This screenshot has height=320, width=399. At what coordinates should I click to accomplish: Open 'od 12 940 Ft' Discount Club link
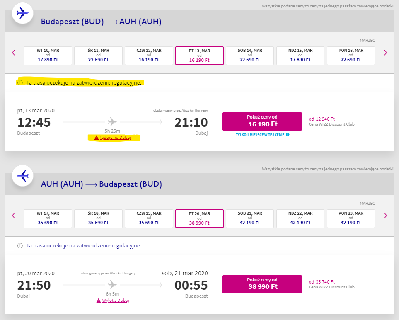click(x=322, y=119)
